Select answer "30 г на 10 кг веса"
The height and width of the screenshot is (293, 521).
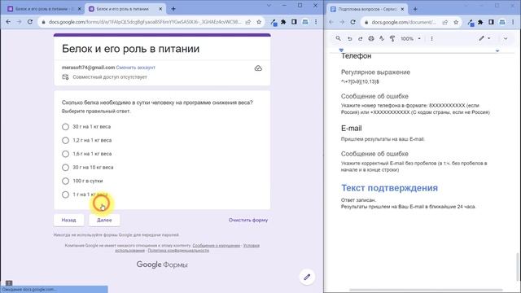65,168
